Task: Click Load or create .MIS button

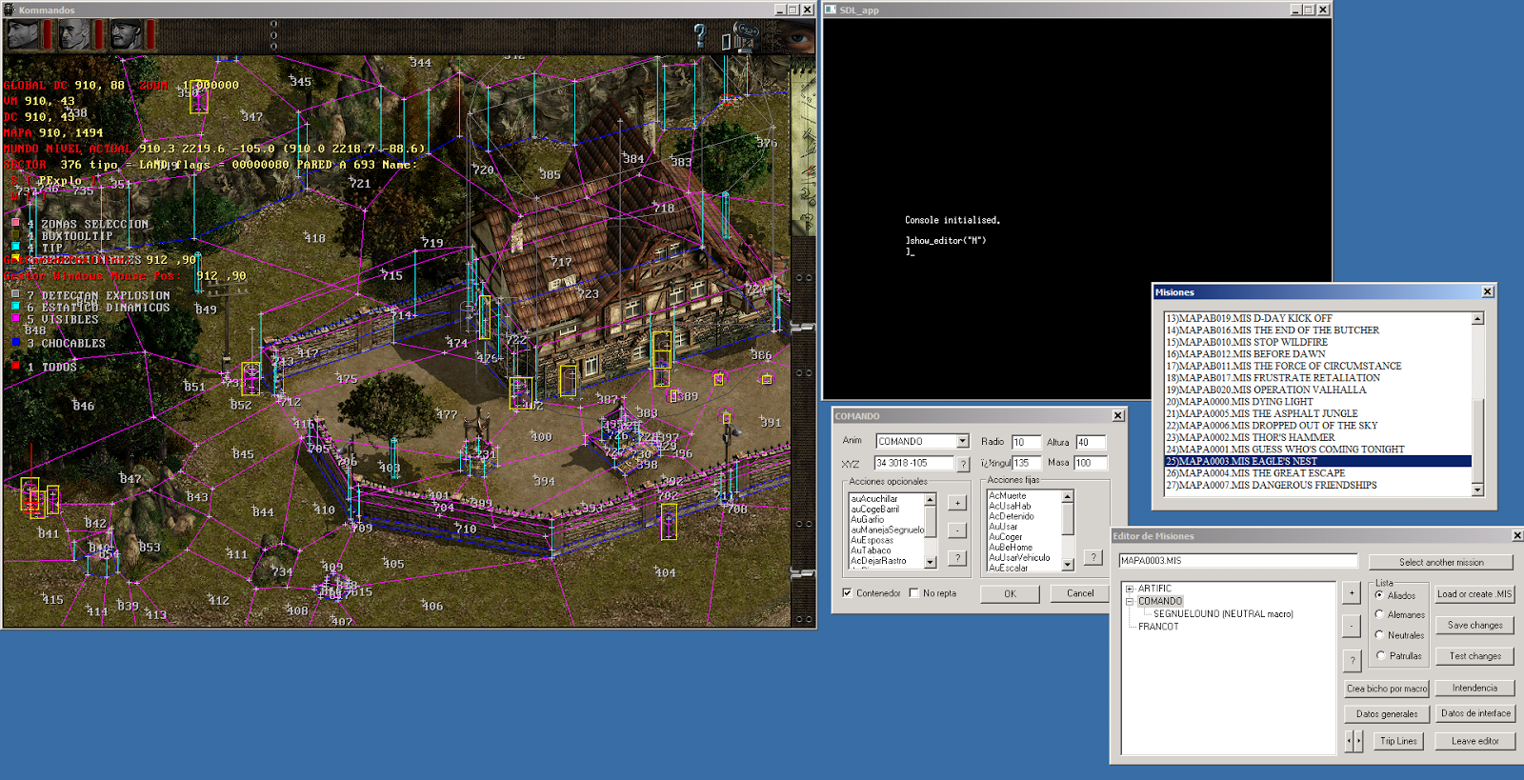Action: click(x=1474, y=594)
